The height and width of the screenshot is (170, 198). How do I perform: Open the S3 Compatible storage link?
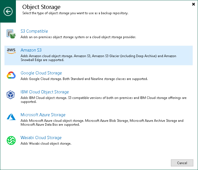click(34, 31)
